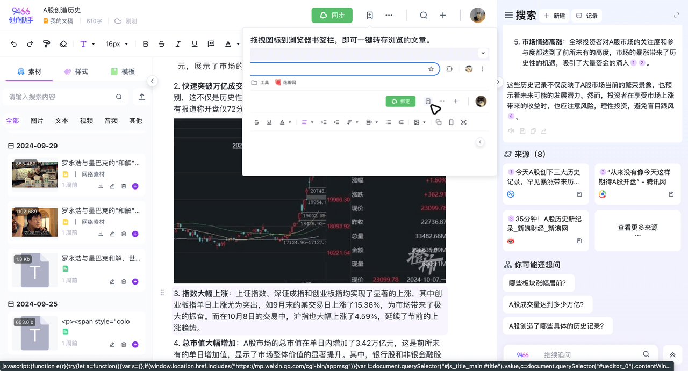This screenshot has width=688, height=371.
Task: Click the green 同步 sync button
Action: click(332, 16)
